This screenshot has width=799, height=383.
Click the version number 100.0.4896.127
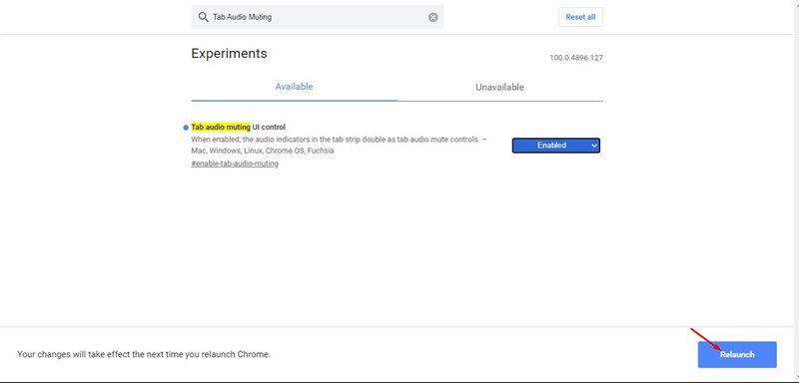(576, 58)
